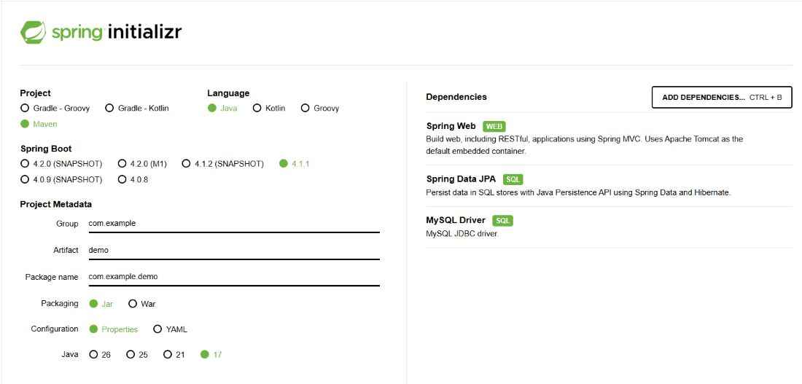The height and width of the screenshot is (384, 802).
Task: Click the MySQL Driver dependency entry
Action: pyautogui.click(x=609, y=227)
